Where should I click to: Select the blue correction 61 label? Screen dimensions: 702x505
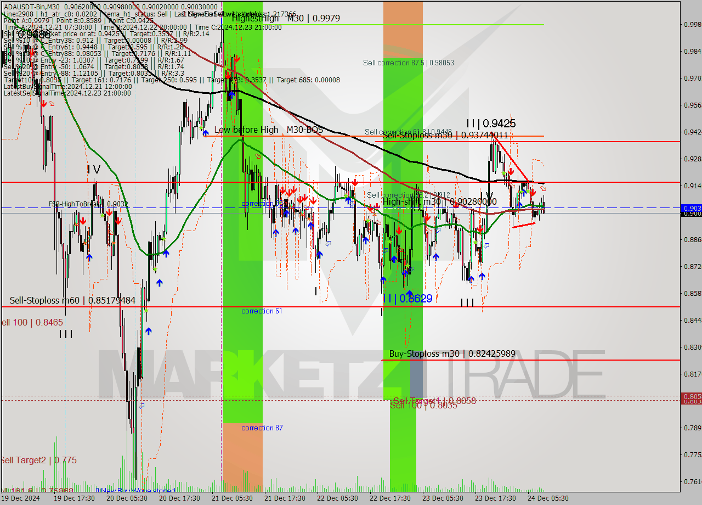[x=262, y=311]
